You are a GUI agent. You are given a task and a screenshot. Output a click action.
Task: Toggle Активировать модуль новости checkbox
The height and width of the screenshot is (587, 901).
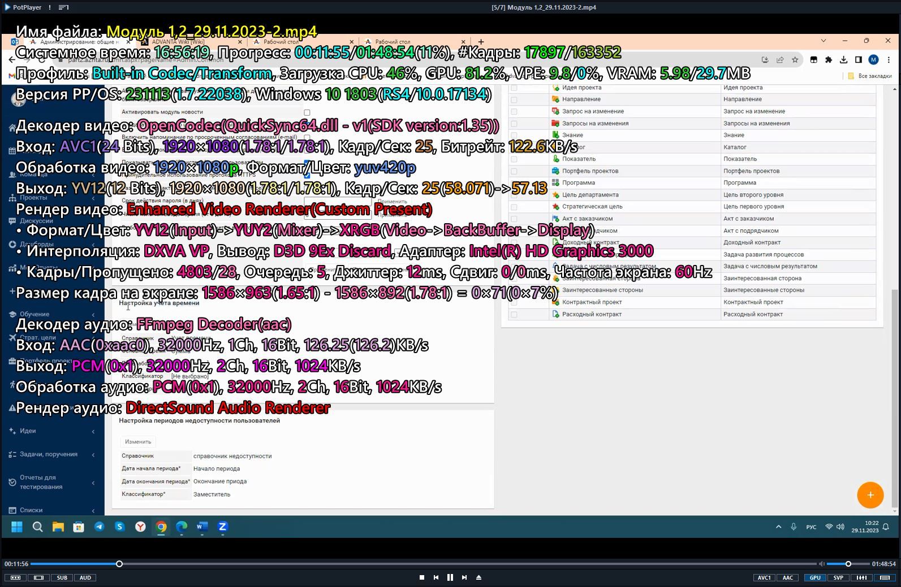pyautogui.click(x=307, y=112)
